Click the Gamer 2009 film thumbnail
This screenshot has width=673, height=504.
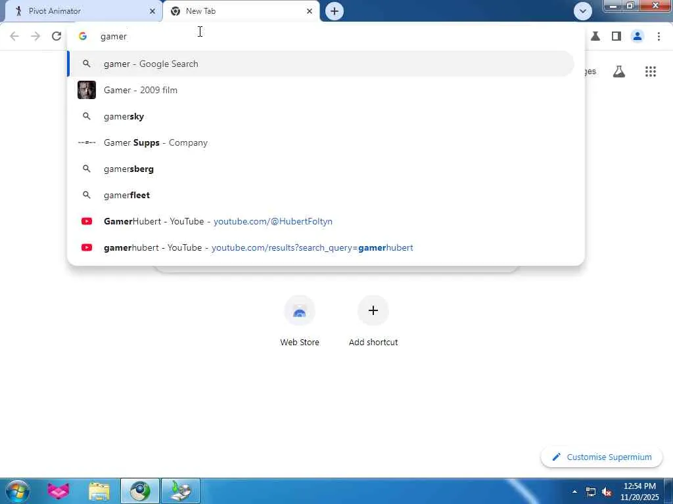[87, 90]
